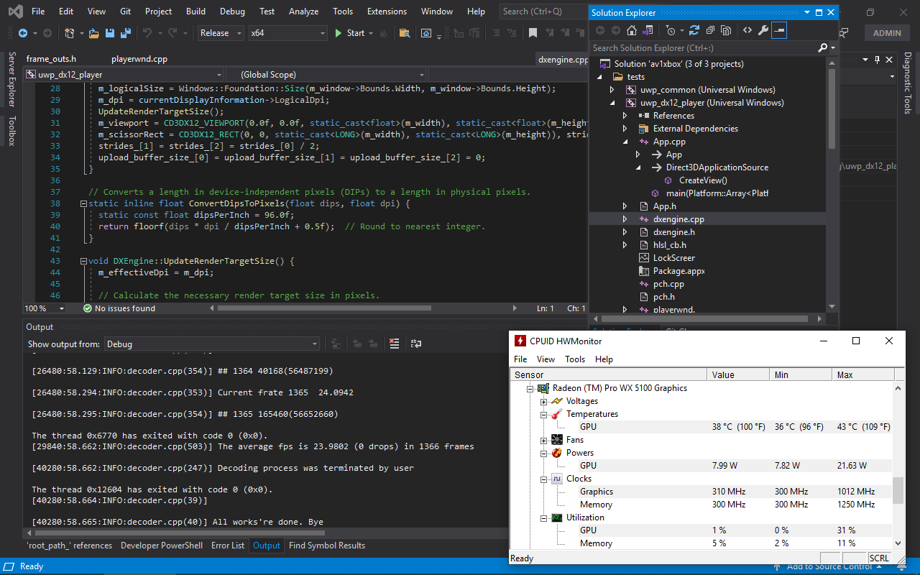This screenshot has height=575, width=920.
Task: Click Show All Files in Solution Explorer
Action: 726,30
